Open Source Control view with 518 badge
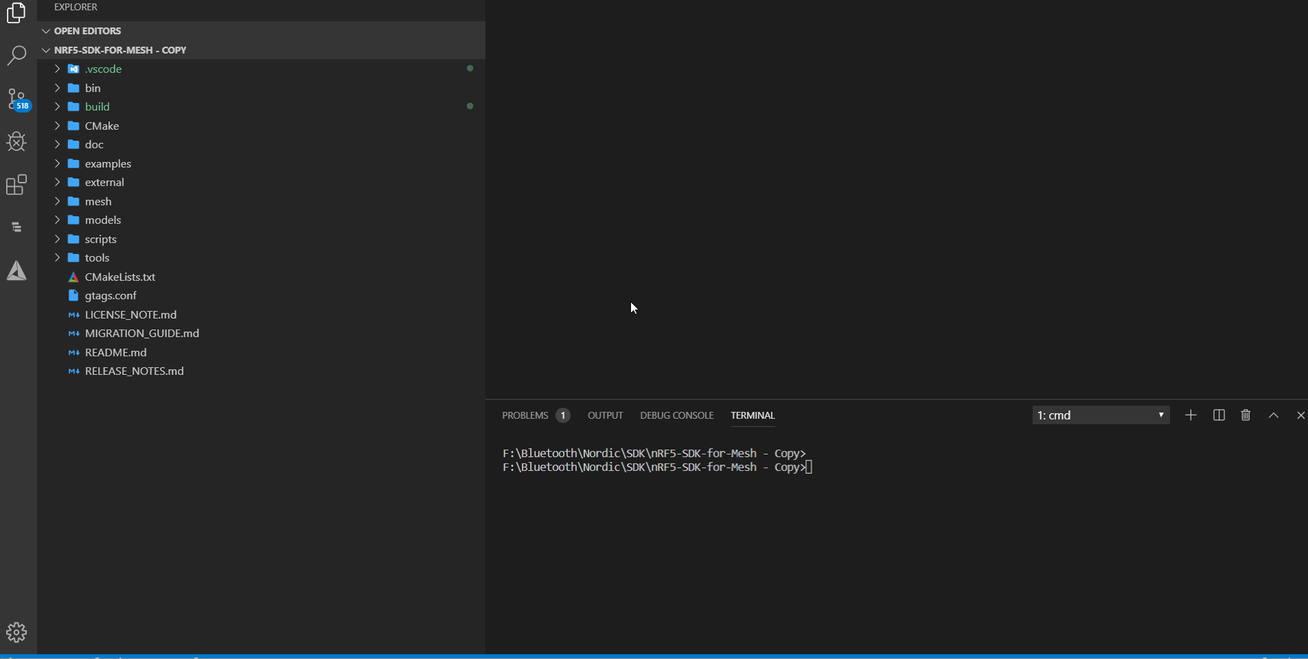The width and height of the screenshot is (1308, 659). [x=17, y=99]
